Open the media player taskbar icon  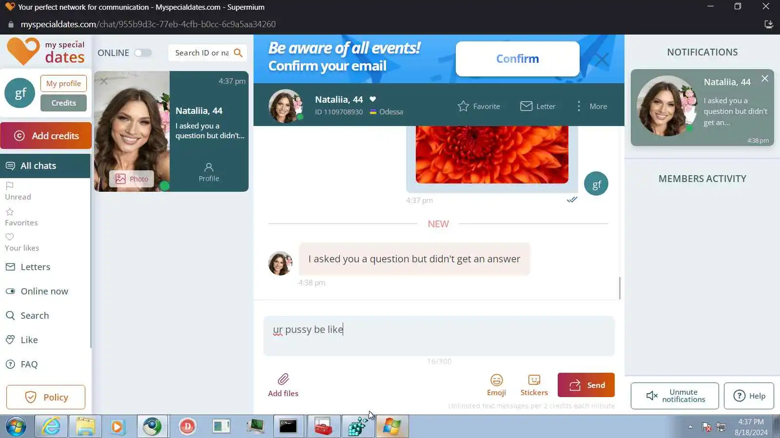coord(117,427)
